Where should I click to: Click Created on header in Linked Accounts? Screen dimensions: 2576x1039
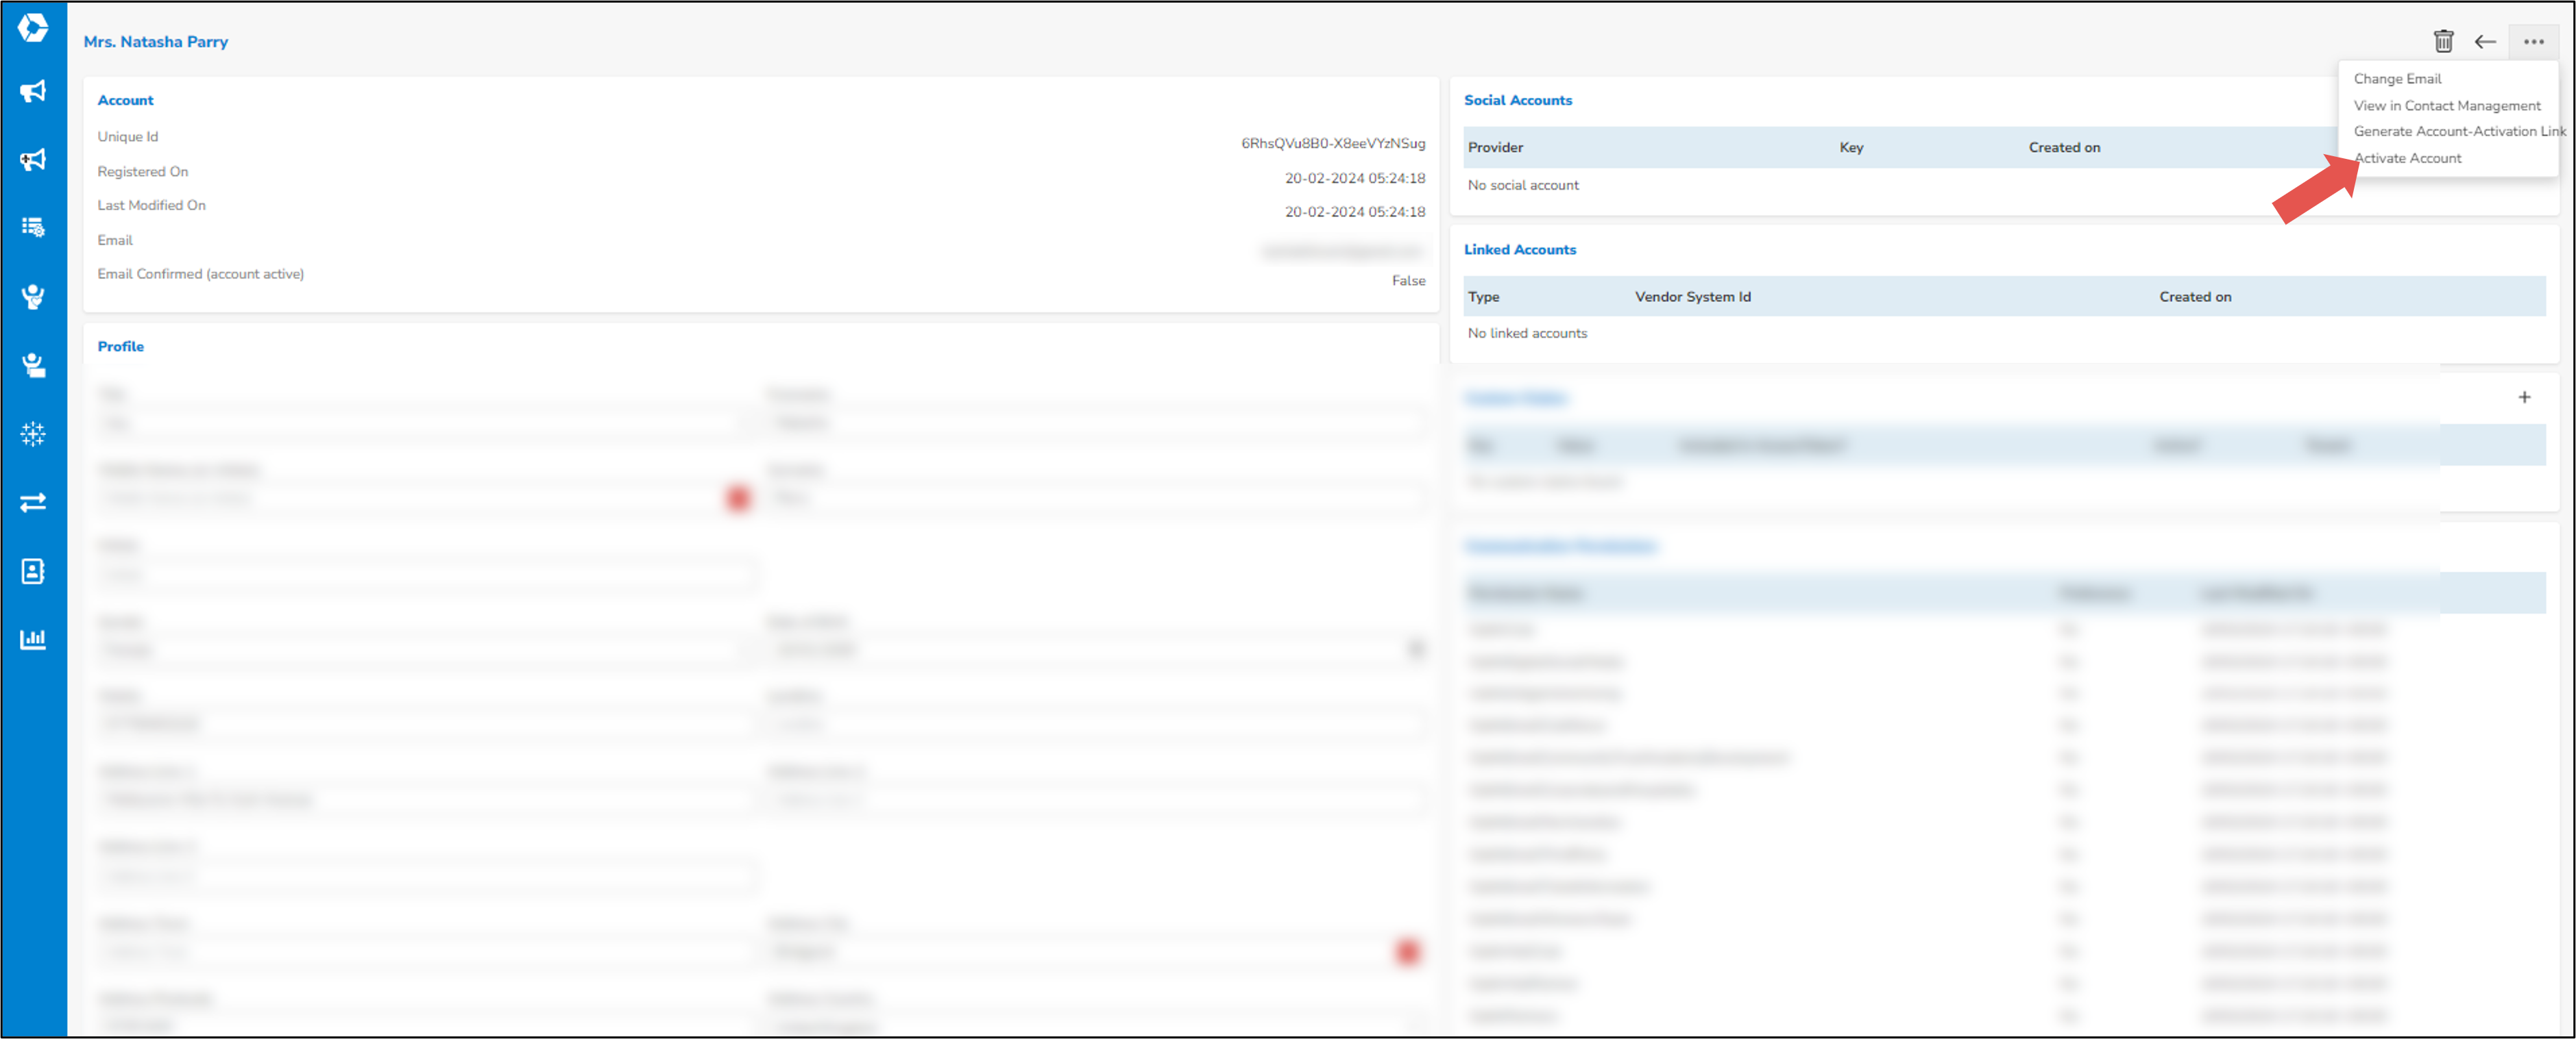(2195, 298)
